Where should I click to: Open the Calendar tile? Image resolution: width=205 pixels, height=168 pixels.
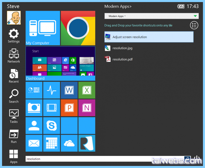pyautogui.click(x=52, y=143)
